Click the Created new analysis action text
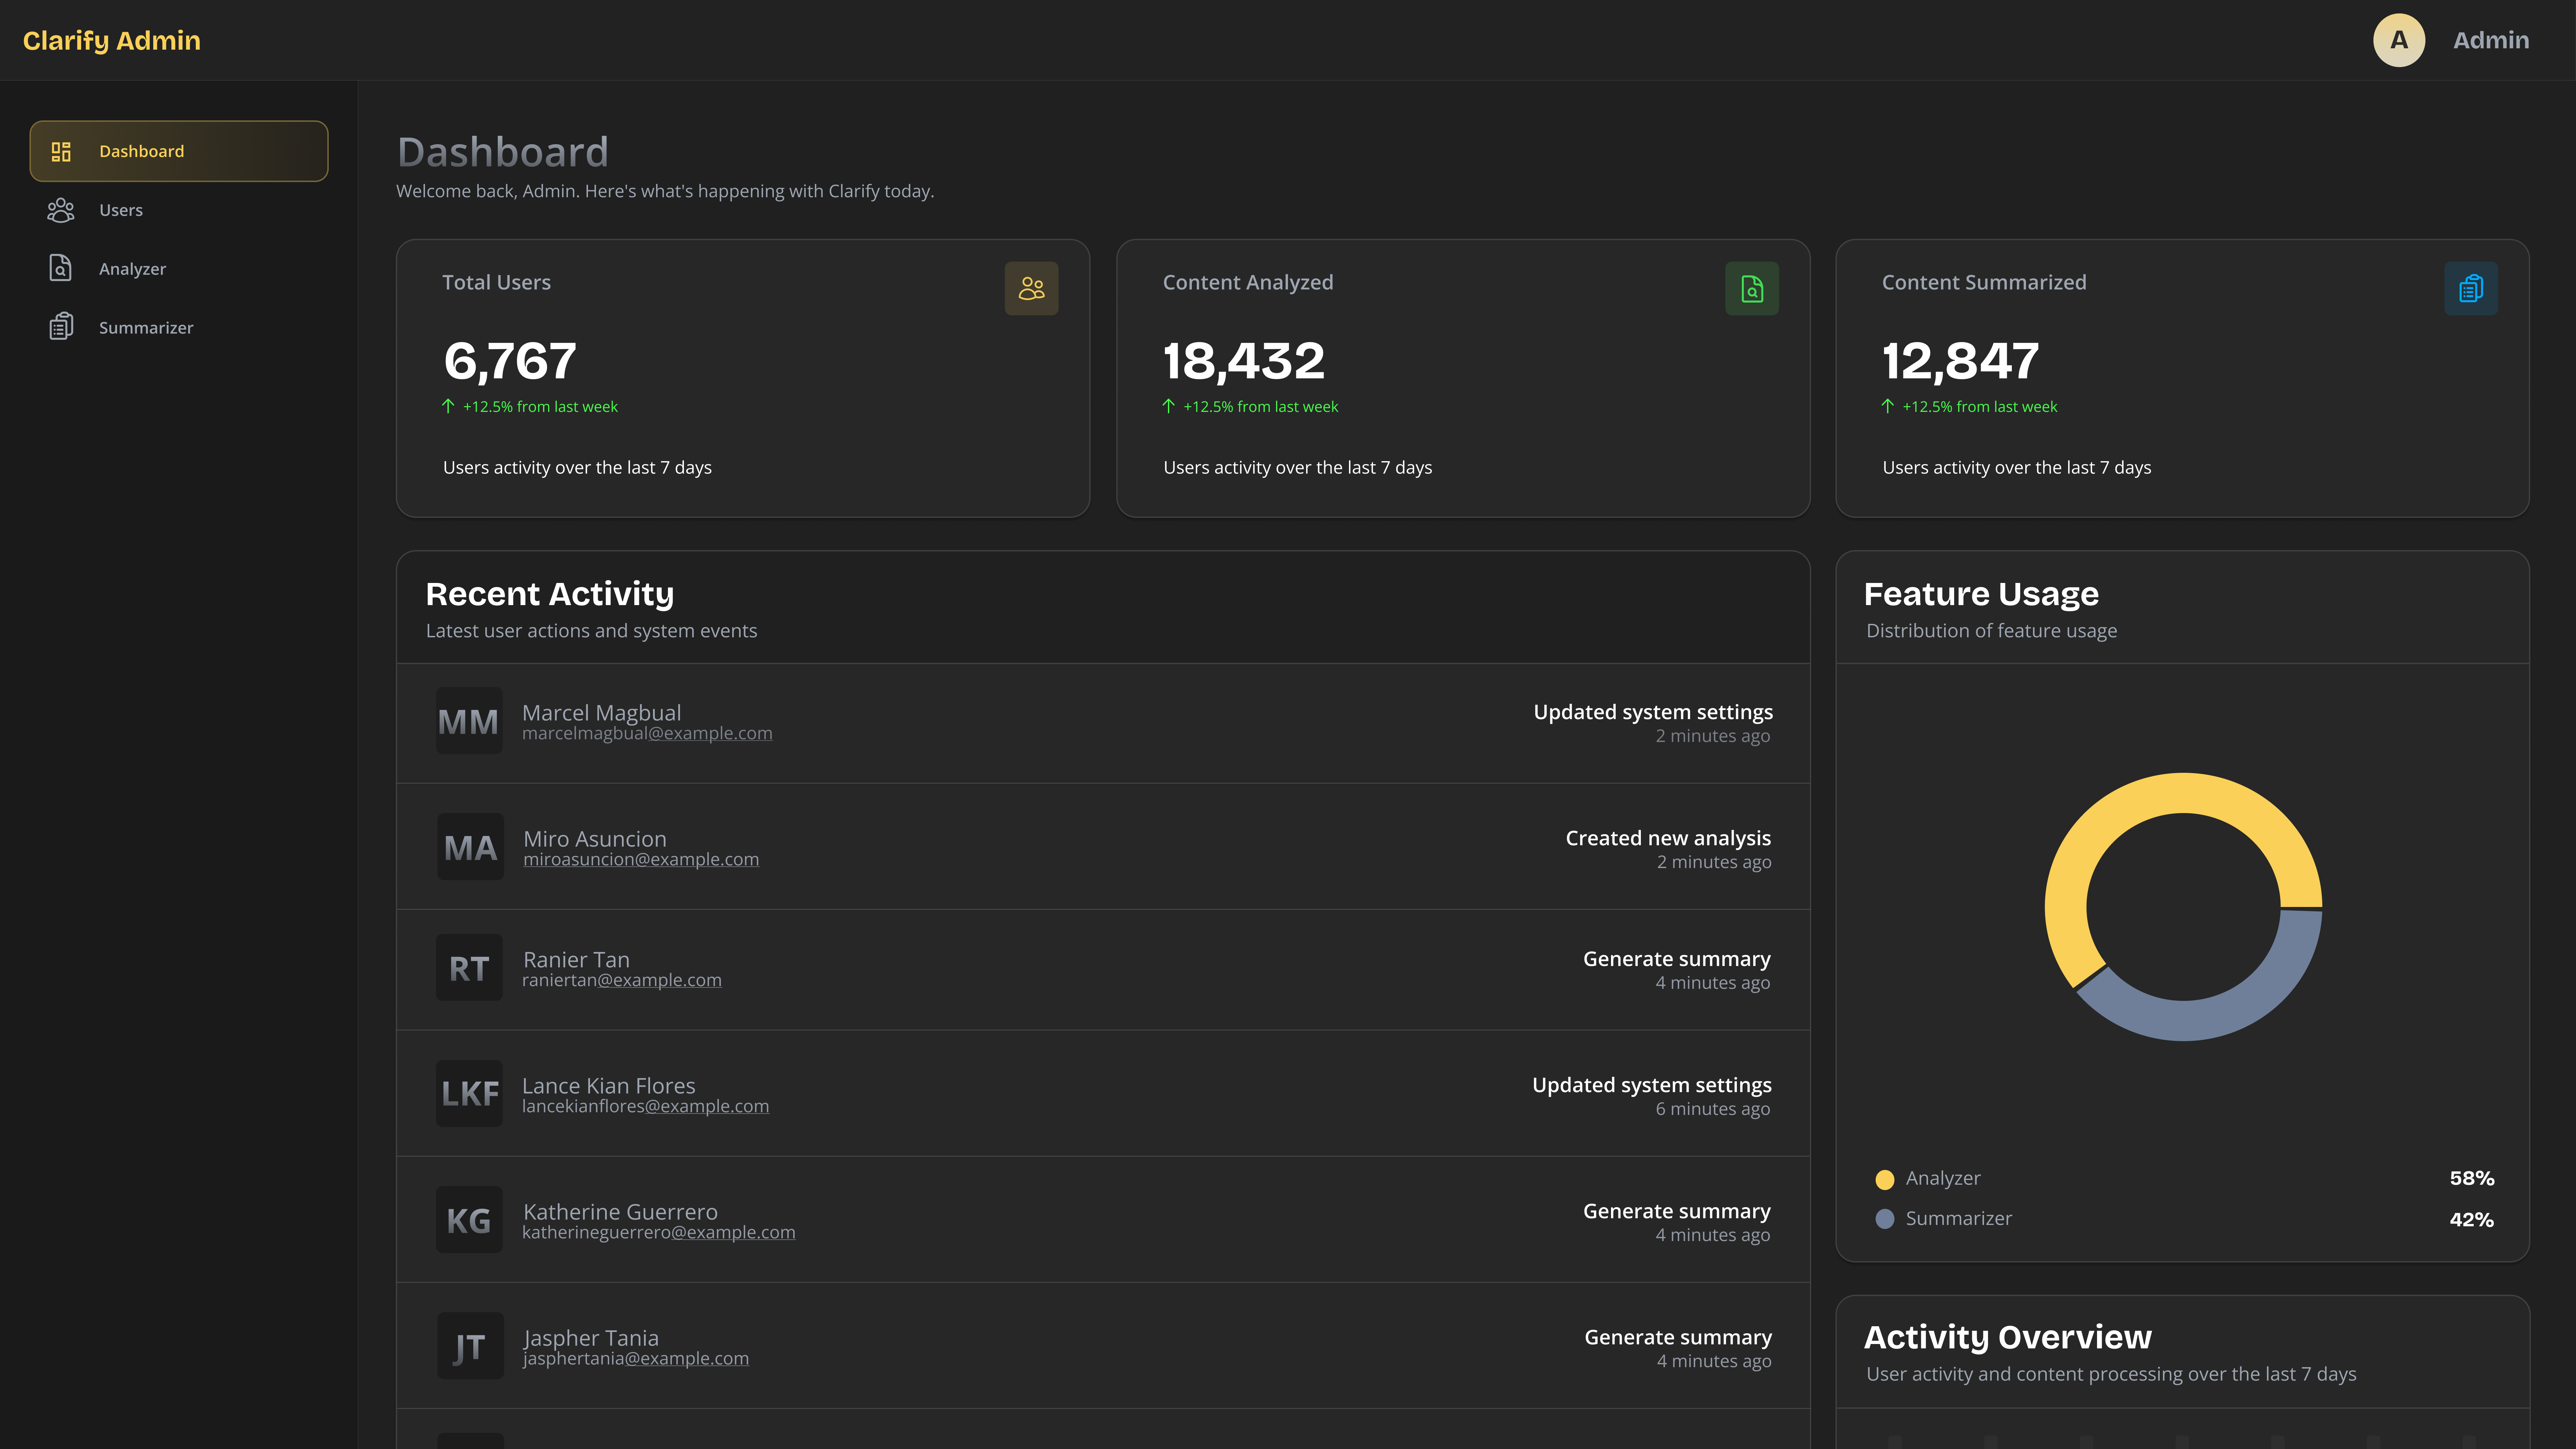This screenshot has height=1449, width=2576. pyautogui.click(x=1668, y=838)
